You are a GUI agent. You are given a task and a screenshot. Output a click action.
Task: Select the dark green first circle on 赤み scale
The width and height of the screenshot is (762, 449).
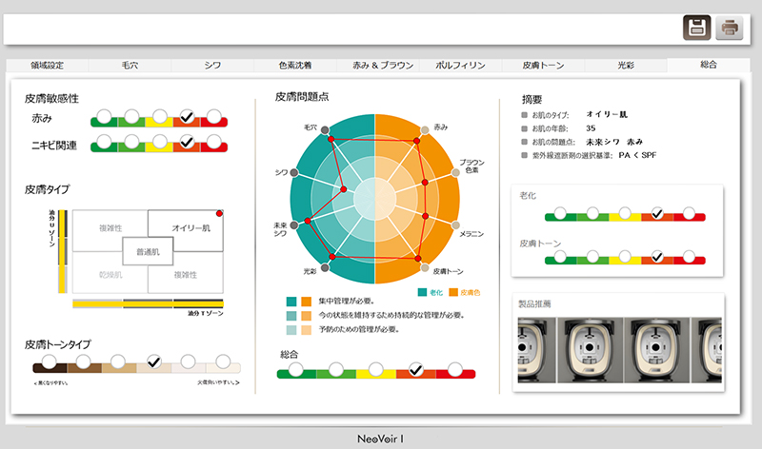click(104, 116)
